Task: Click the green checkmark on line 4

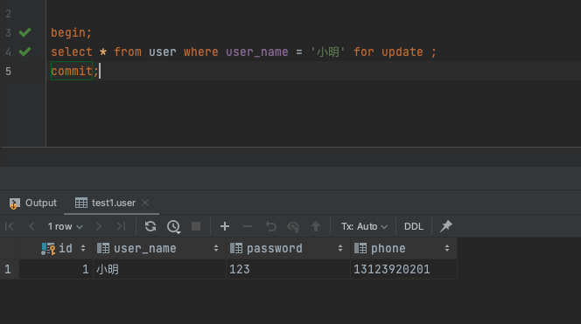Action: 24,52
